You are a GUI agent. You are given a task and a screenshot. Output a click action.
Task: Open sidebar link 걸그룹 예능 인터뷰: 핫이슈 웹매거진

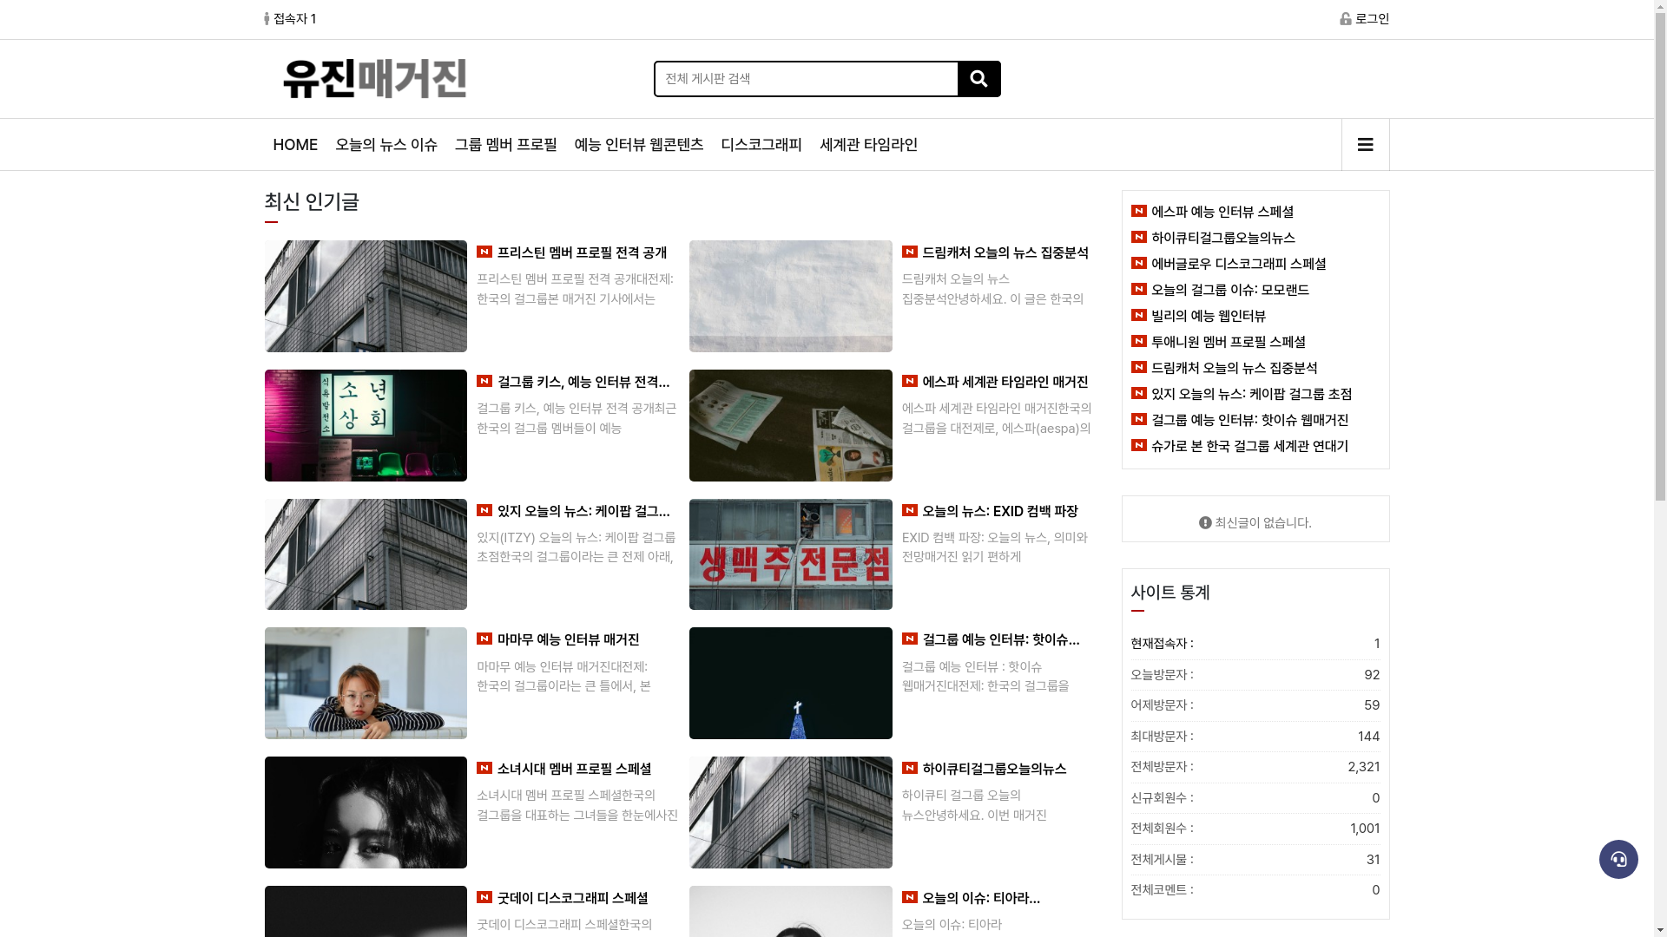(1249, 420)
